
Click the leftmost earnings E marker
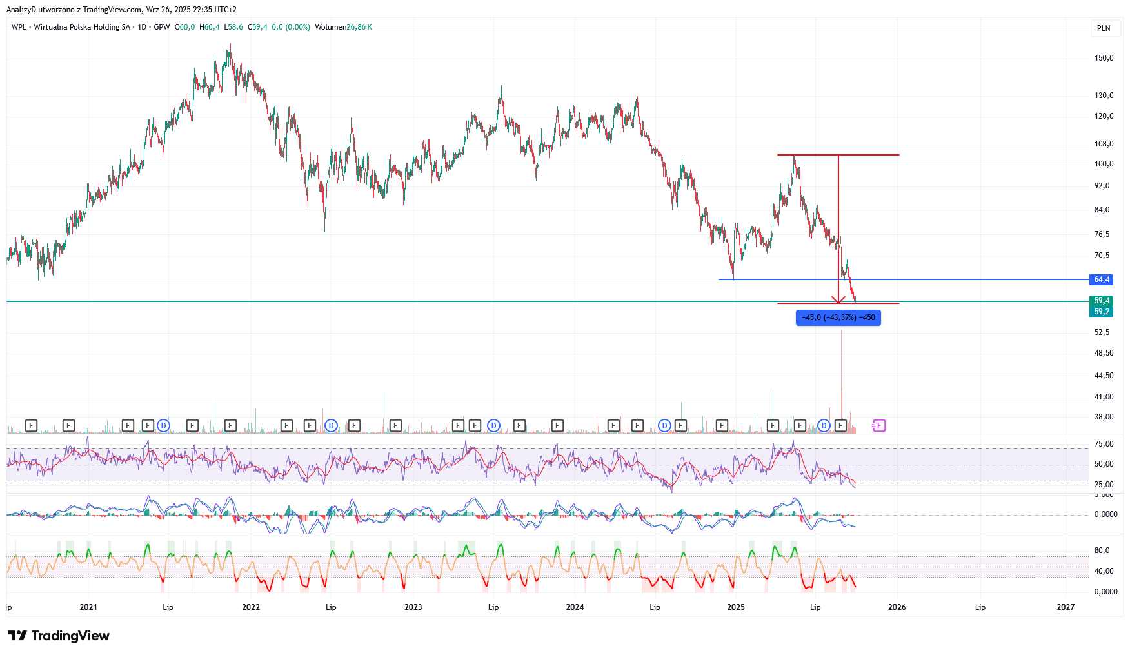pos(31,425)
